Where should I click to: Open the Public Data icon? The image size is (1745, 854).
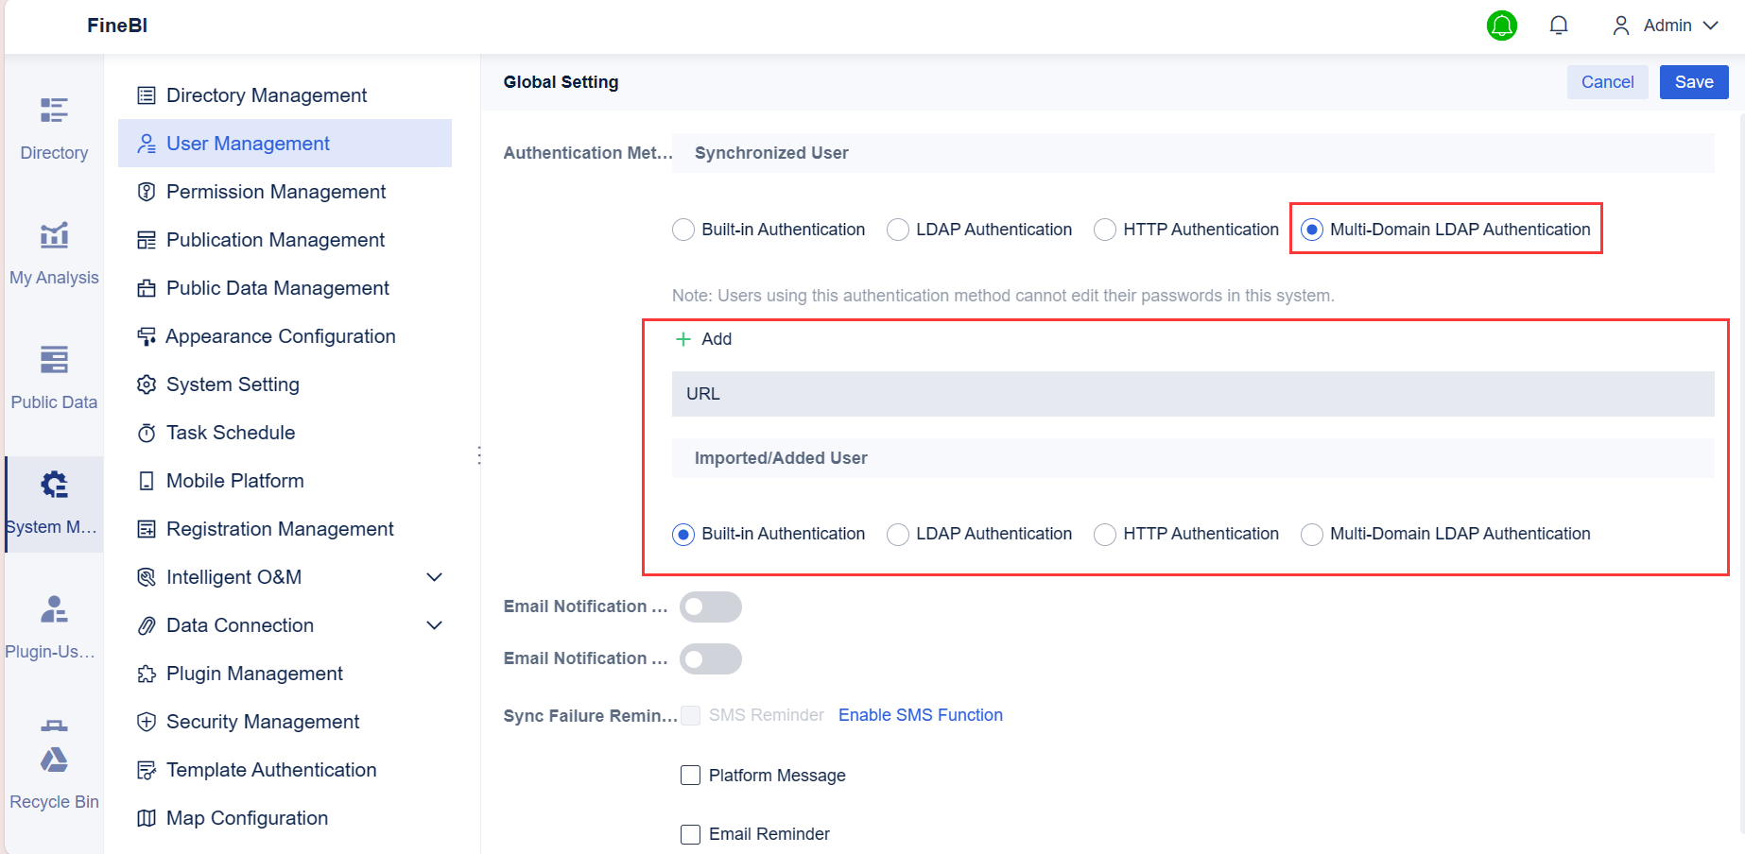pyautogui.click(x=53, y=359)
